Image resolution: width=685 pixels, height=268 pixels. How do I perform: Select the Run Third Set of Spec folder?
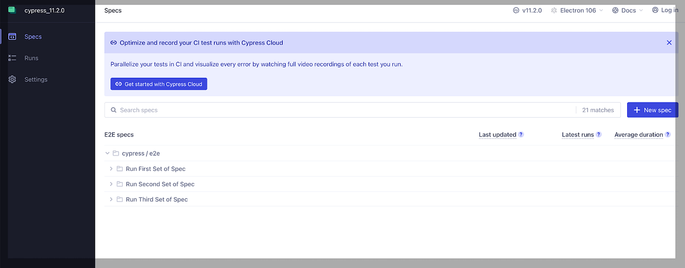(391, 199)
